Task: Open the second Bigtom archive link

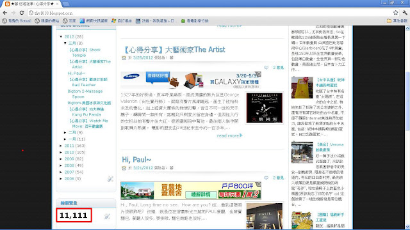Action: tap(89, 103)
